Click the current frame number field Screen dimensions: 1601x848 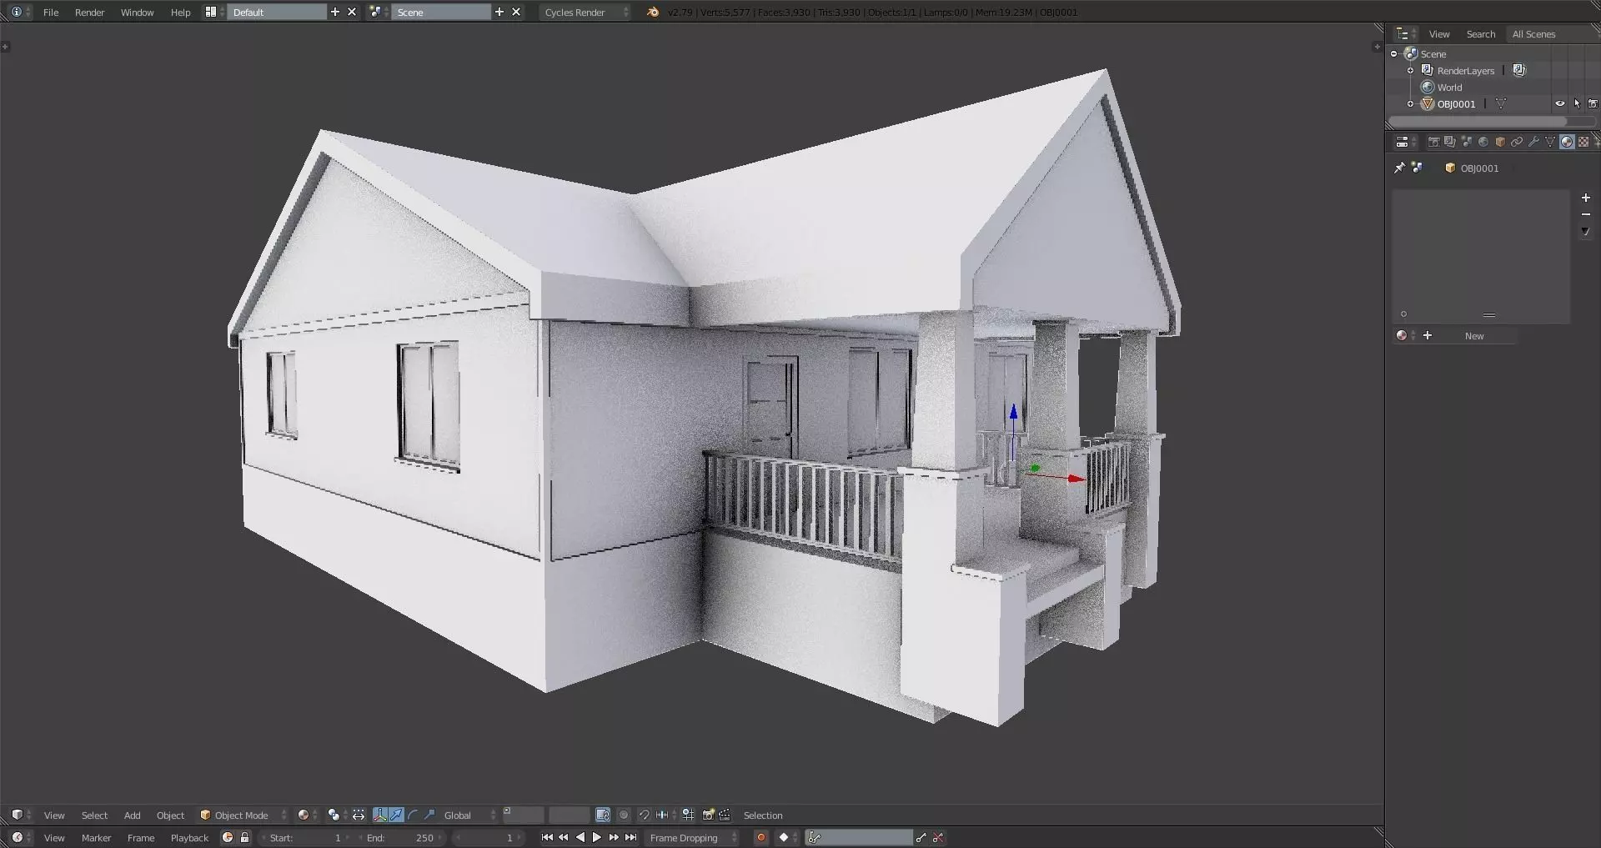(x=487, y=837)
